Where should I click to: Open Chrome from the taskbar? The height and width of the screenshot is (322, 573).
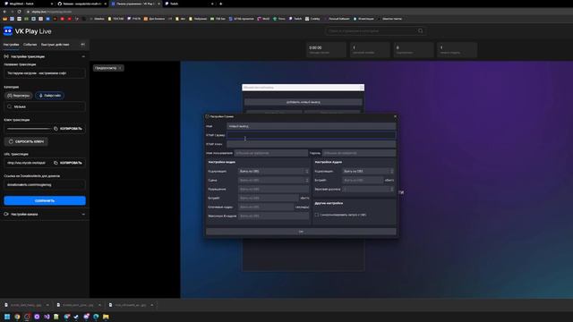point(17,317)
